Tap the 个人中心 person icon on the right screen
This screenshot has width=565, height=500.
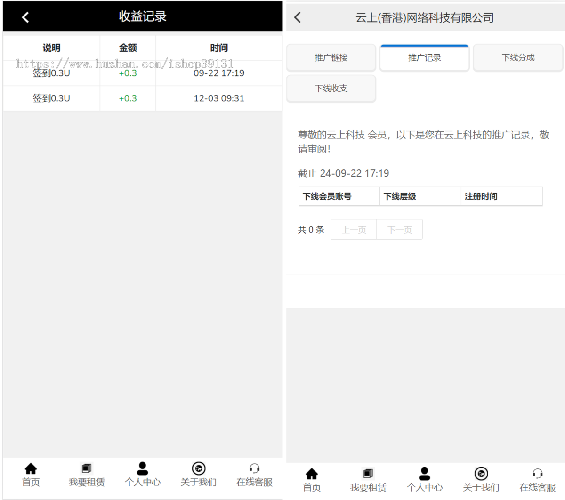tap(425, 474)
